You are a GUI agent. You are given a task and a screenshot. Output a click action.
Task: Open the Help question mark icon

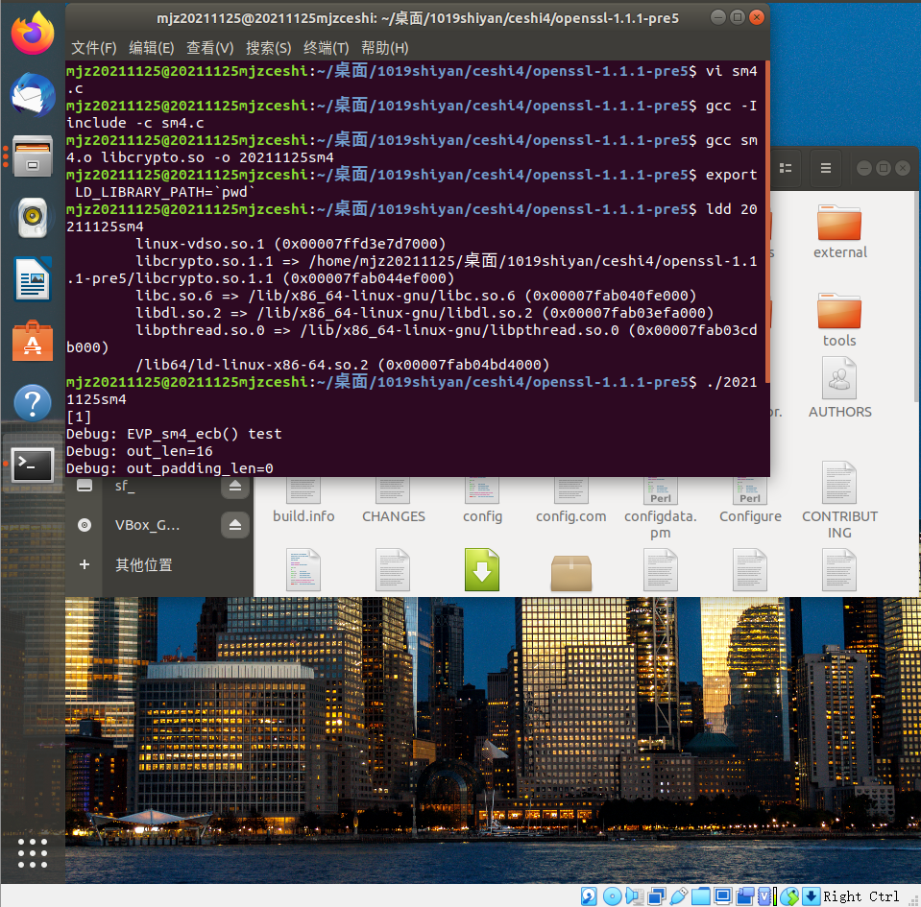coord(33,403)
